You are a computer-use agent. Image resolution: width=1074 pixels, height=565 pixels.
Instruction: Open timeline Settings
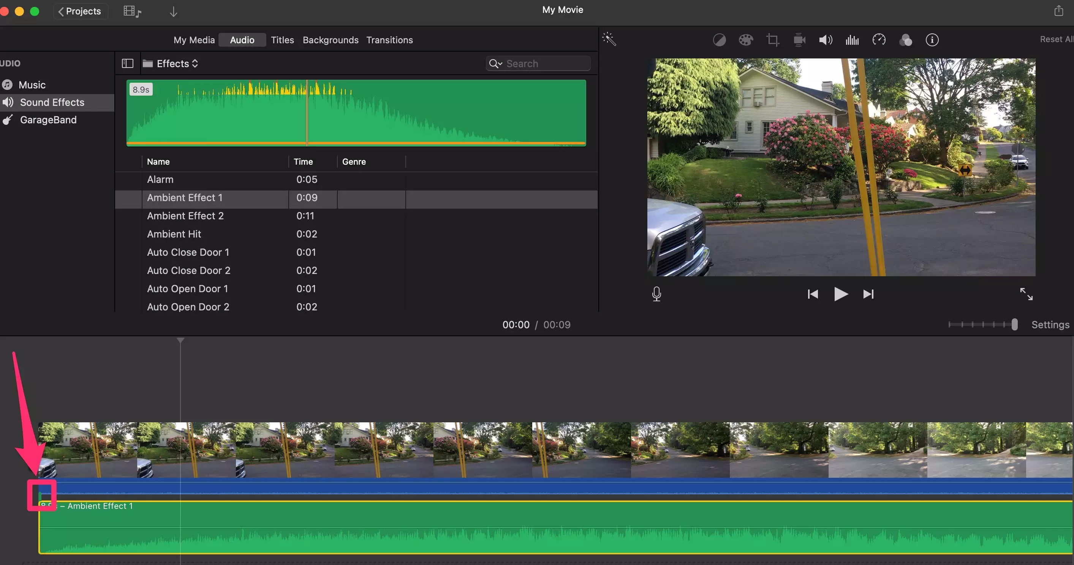[x=1050, y=324]
